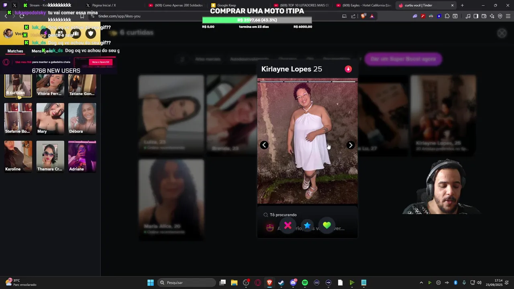Open Tinder Boost lightning icon
Image resolution: width=514 pixels, height=289 pixels.
[x=46, y=33]
